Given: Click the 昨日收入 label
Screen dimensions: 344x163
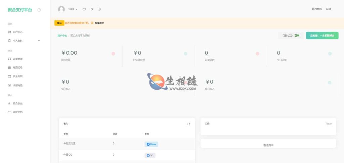Looking at the screenshot, I should click(x=210, y=89).
